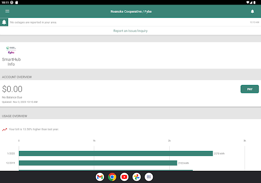Image resolution: width=261 pixels, height=183 pixels.
Task: Launch Gmail from the taskbar
Action: (x=100, y=177)
